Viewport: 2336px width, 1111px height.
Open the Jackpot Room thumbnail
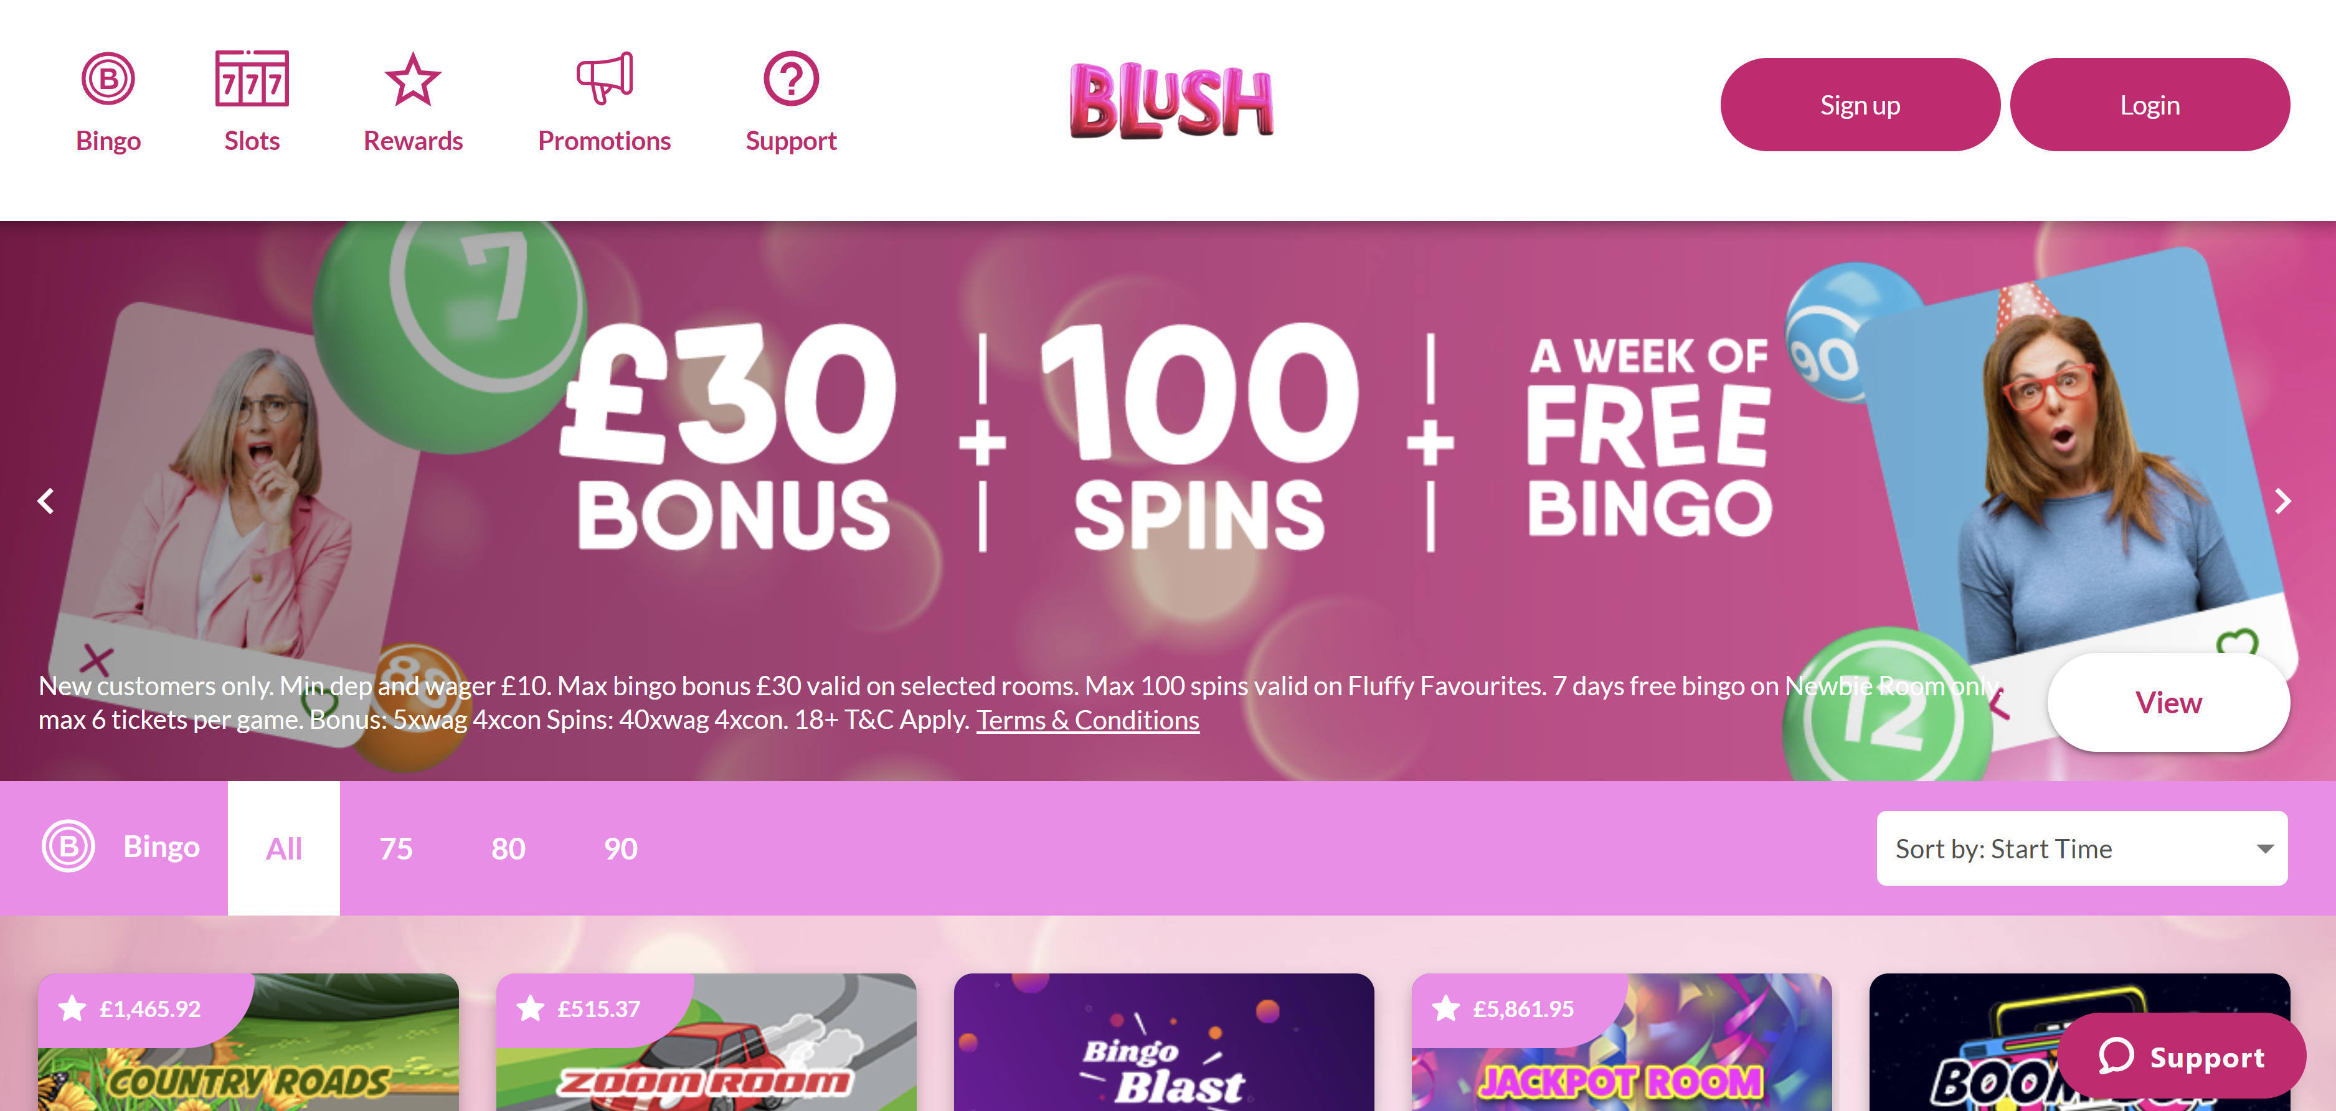coord(1622,1042)
